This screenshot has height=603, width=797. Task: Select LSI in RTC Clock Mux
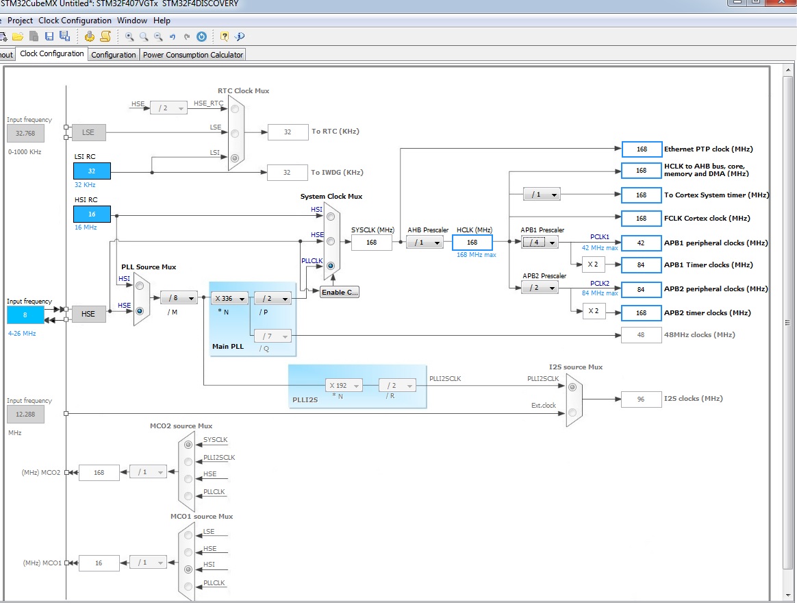pos(235,158)
